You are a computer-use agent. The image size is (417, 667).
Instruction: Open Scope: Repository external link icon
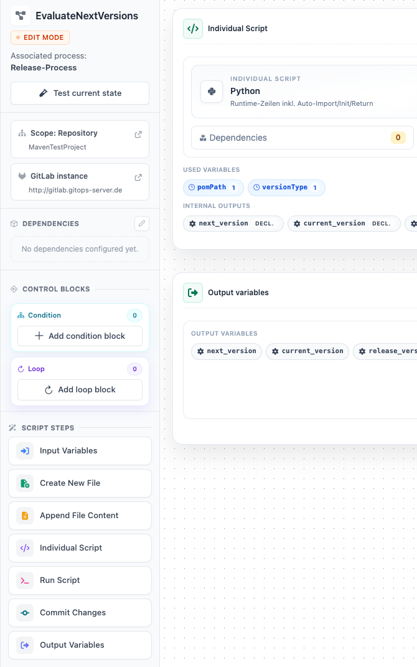click(x=138, y=134)
